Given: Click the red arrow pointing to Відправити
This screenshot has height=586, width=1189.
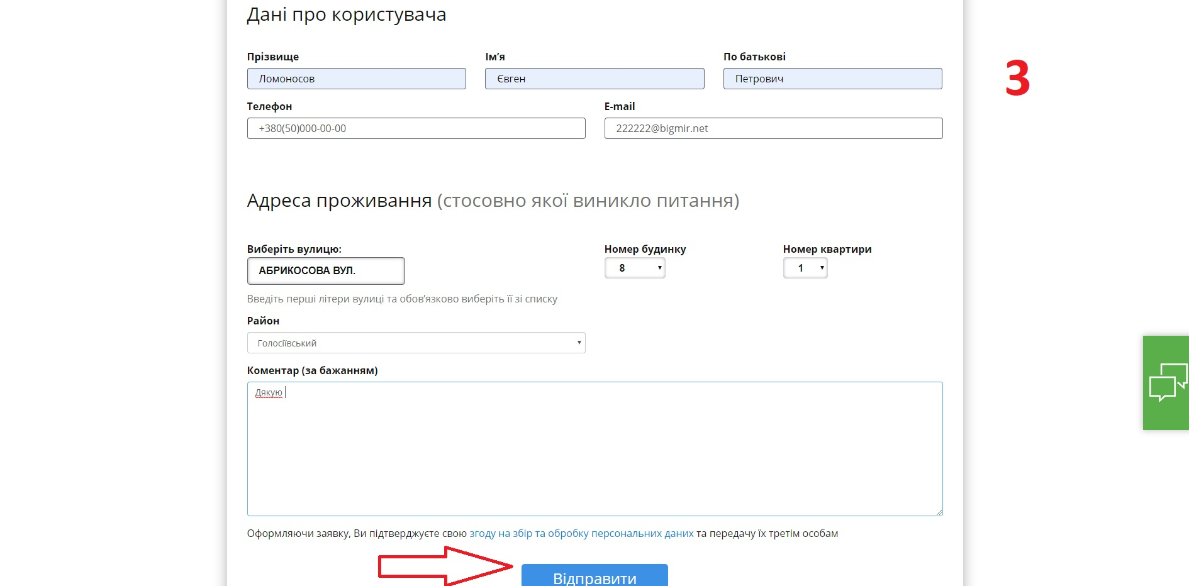Looking at the screenshot, I should click(x=445, y=566).
